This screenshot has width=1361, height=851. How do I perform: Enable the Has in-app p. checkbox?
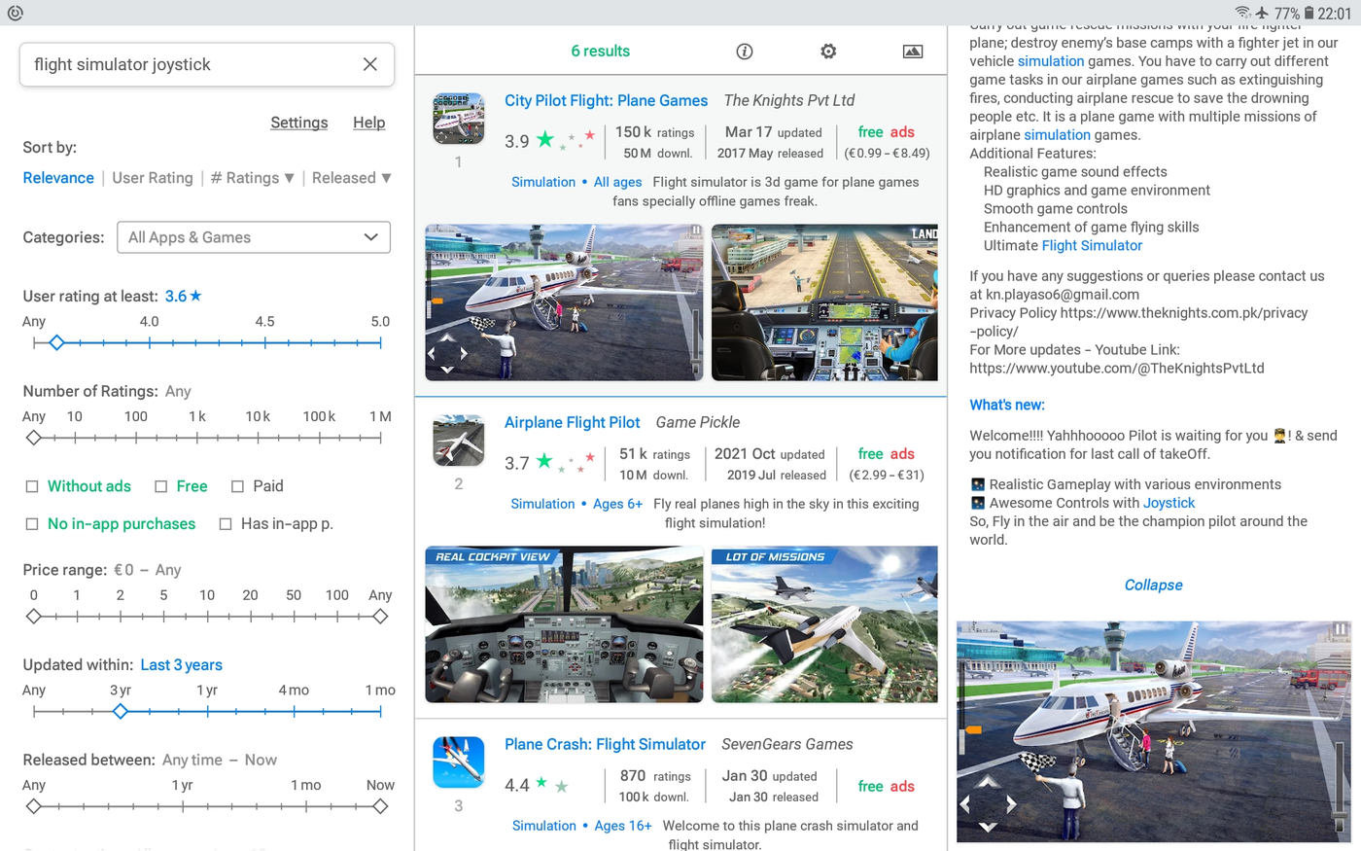(226, 524)
